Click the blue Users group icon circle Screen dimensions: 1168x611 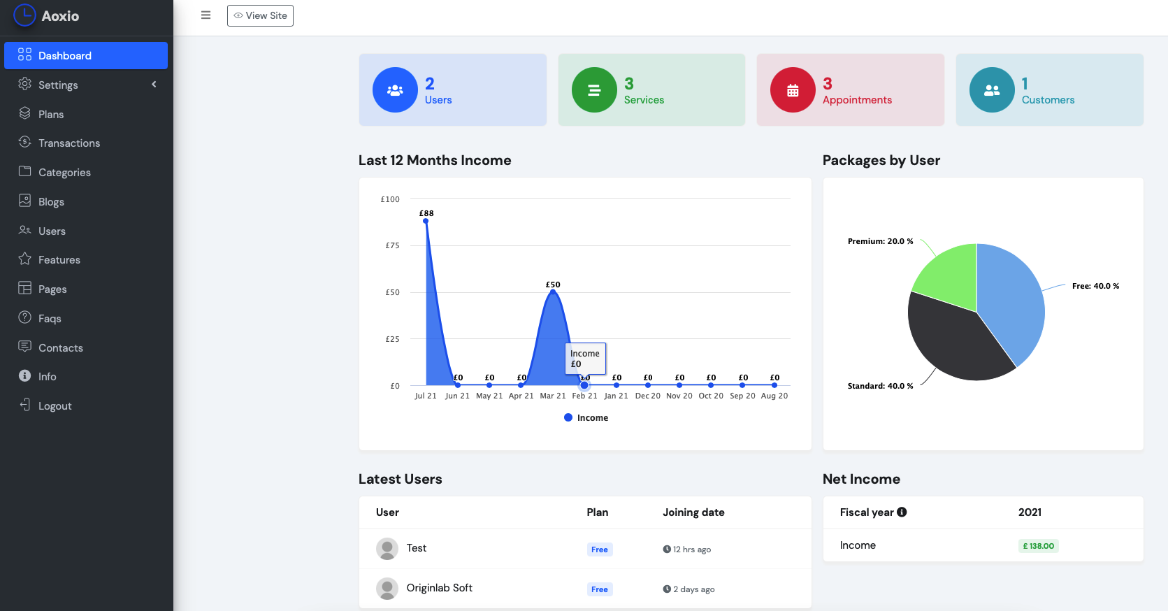395,90
